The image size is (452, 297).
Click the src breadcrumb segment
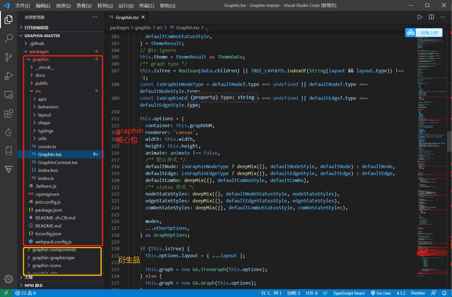[x=160, y=27]
